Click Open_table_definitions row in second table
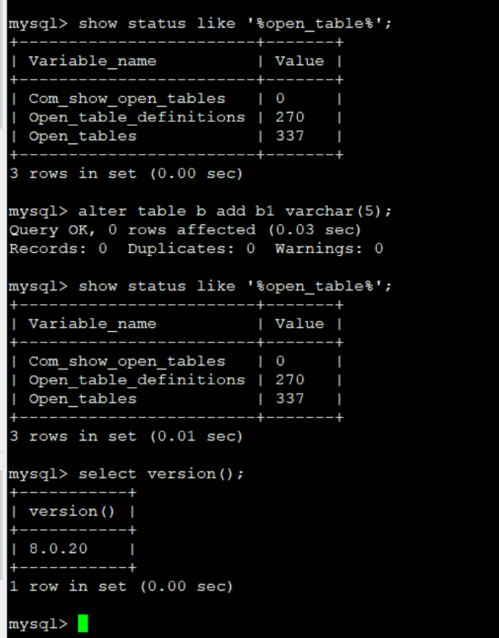The image size is (499, 638). pos(176,380)
